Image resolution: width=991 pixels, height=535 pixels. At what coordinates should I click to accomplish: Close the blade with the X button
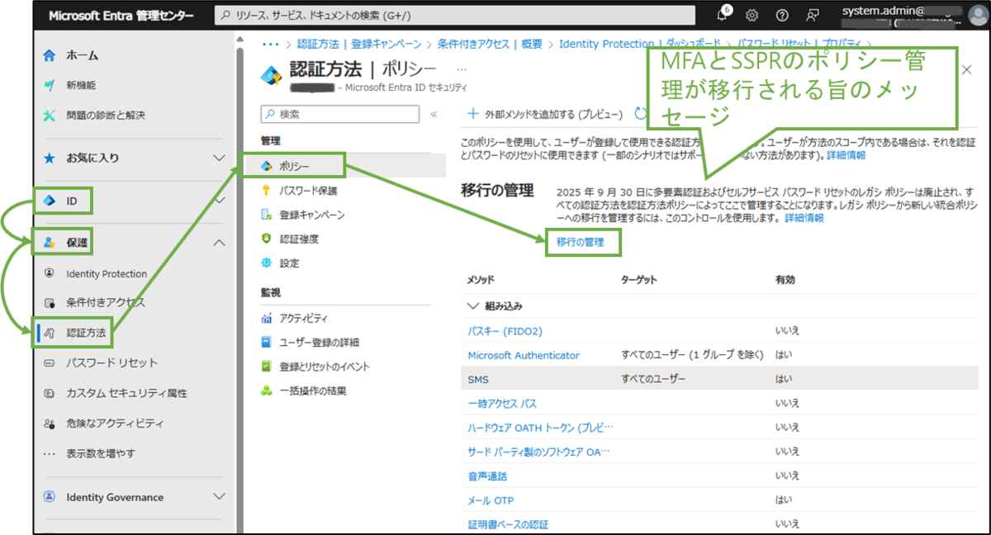click(967, 71)
